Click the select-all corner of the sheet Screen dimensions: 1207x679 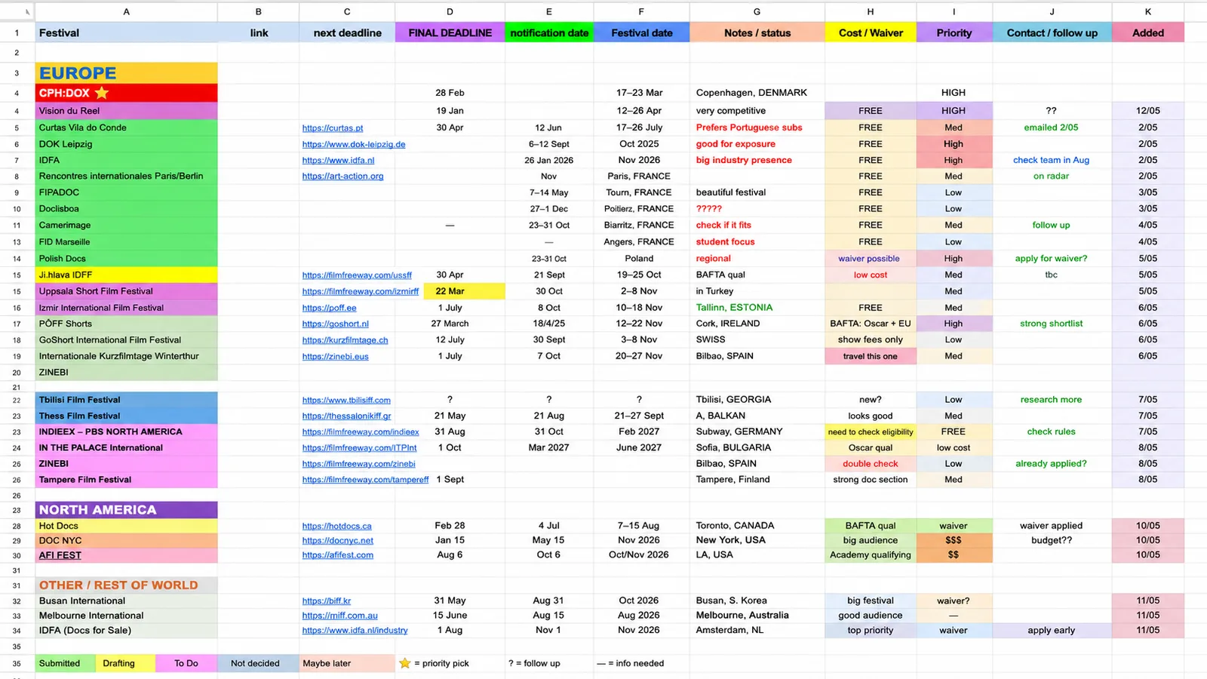coord(17,11)
